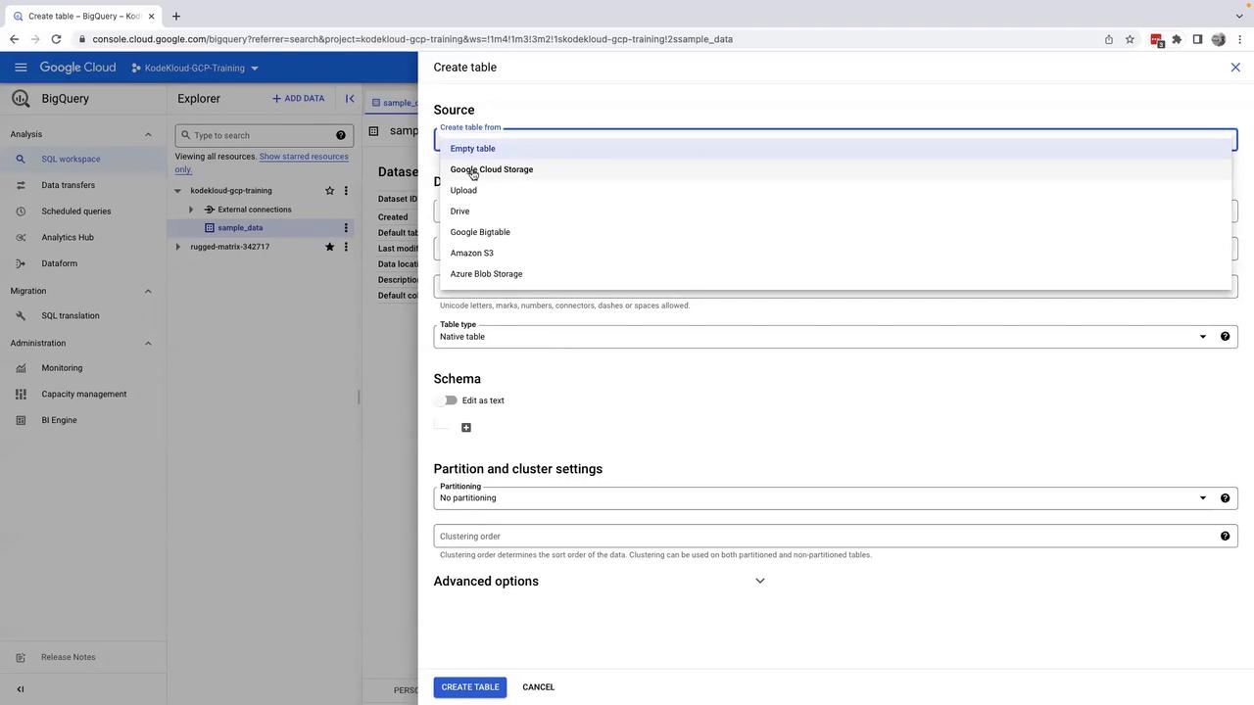
Task: Choose Amazon S3 from source list
Action: click(x=471, y=254)
